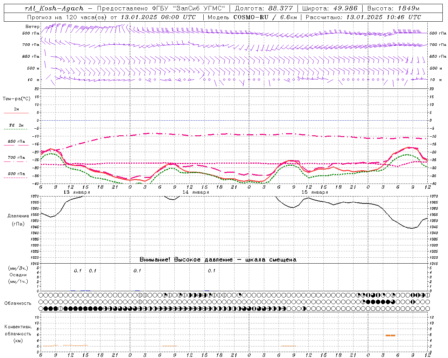
Task: Click the '14 января' date label
Action: coord(196,192)
